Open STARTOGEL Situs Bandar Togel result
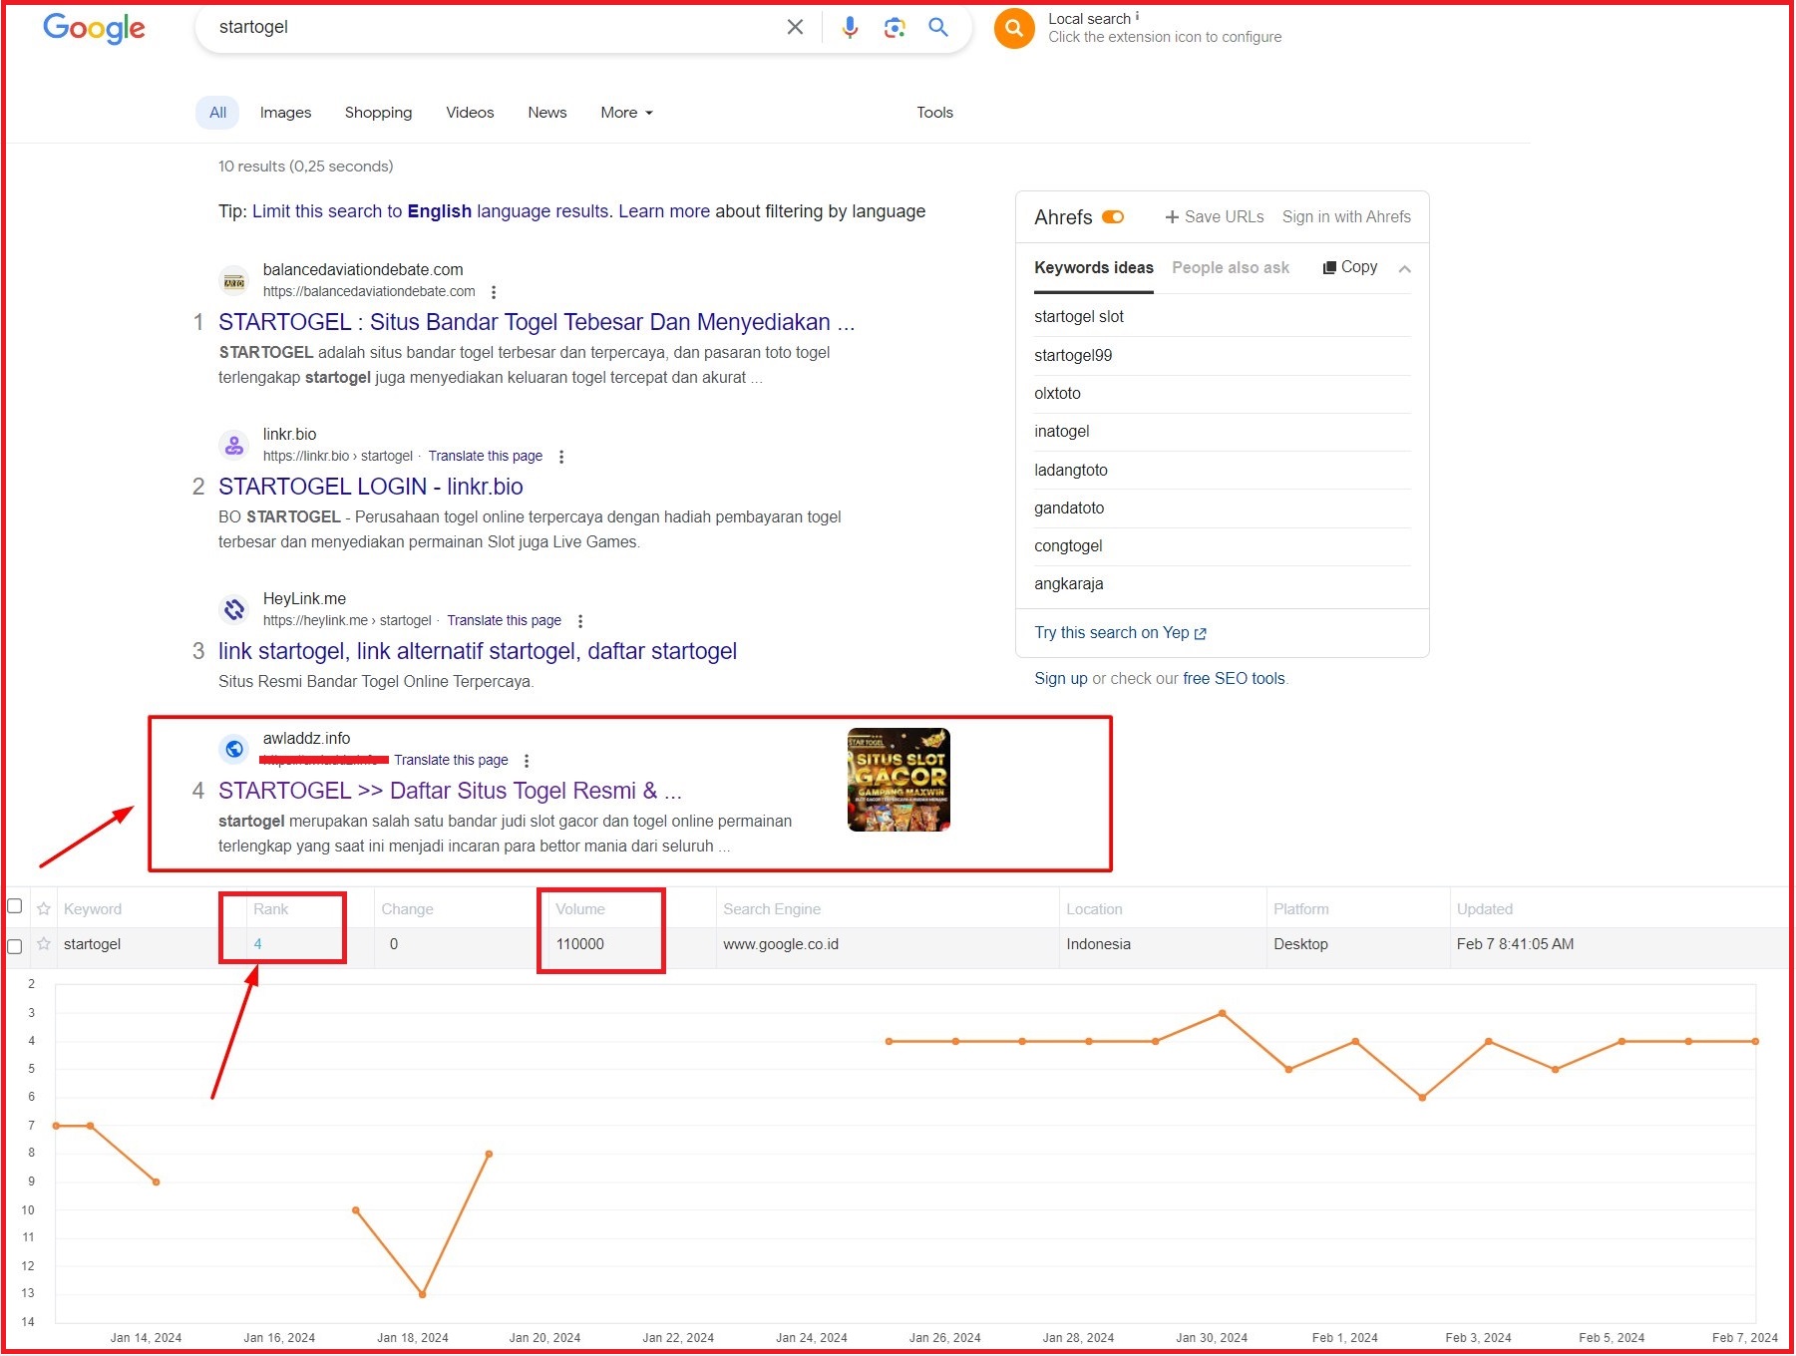 point(537,322)
